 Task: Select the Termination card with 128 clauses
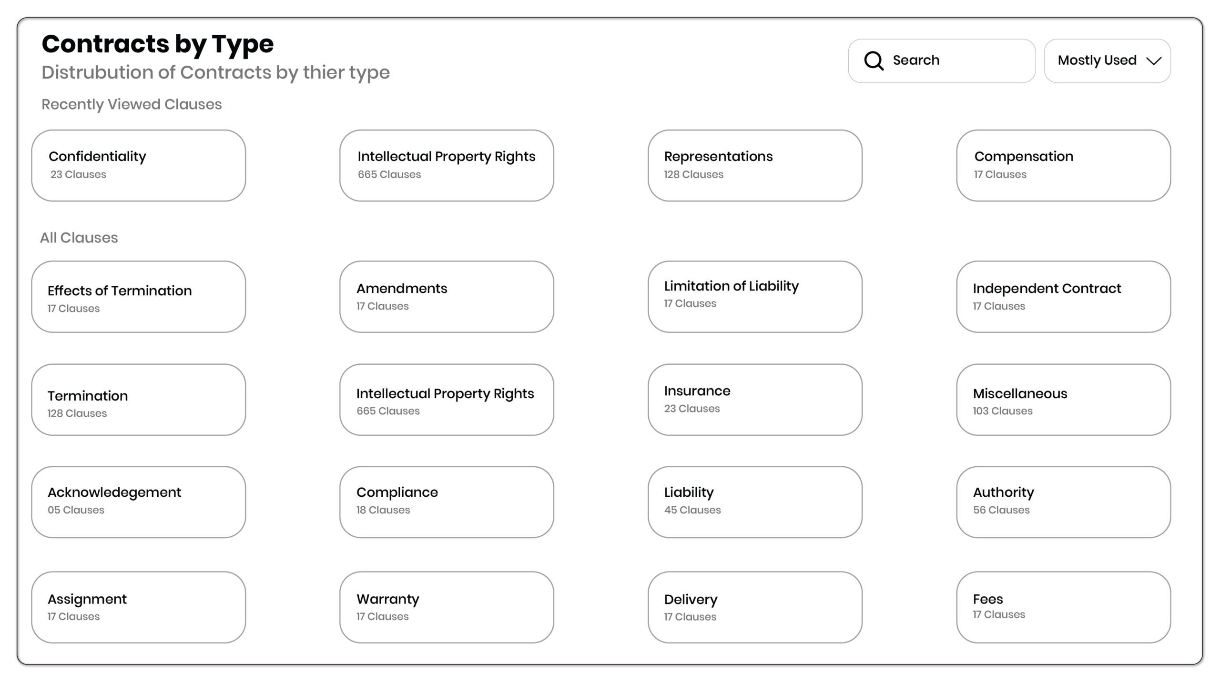pos(139,400)
